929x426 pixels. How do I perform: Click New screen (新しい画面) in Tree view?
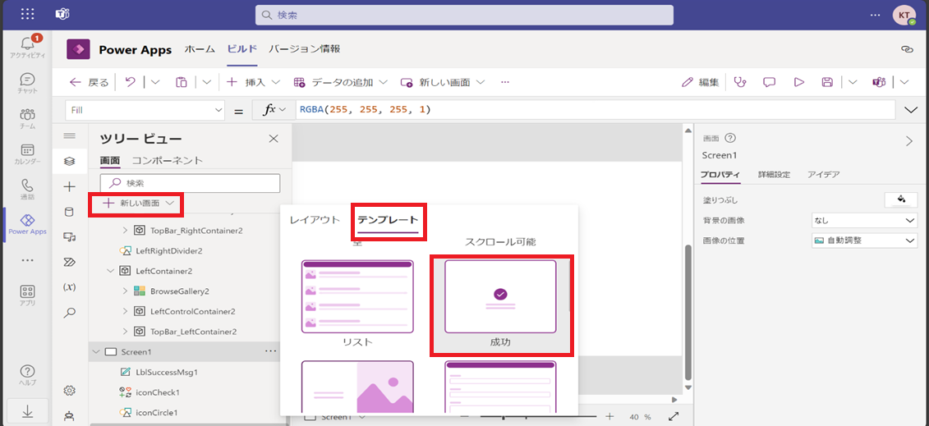point(140,204)
